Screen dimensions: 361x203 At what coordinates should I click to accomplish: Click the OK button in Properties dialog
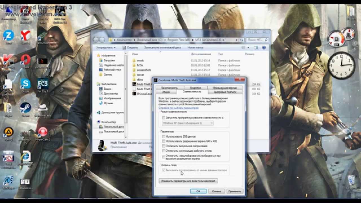point(198,191)
